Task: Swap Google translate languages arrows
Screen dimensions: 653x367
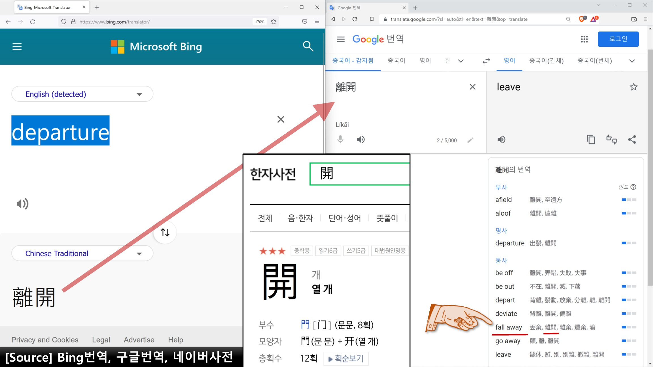Action: [x=486, y=61]
